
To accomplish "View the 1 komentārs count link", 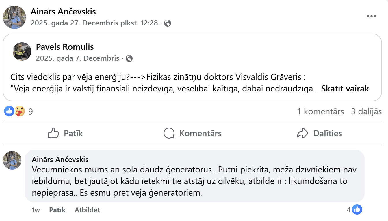I will click(x=320, y=111).
